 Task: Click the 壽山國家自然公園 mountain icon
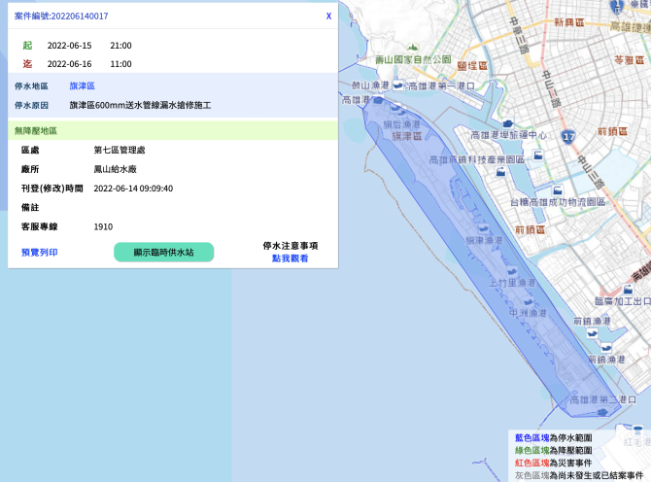coord(412,47)
